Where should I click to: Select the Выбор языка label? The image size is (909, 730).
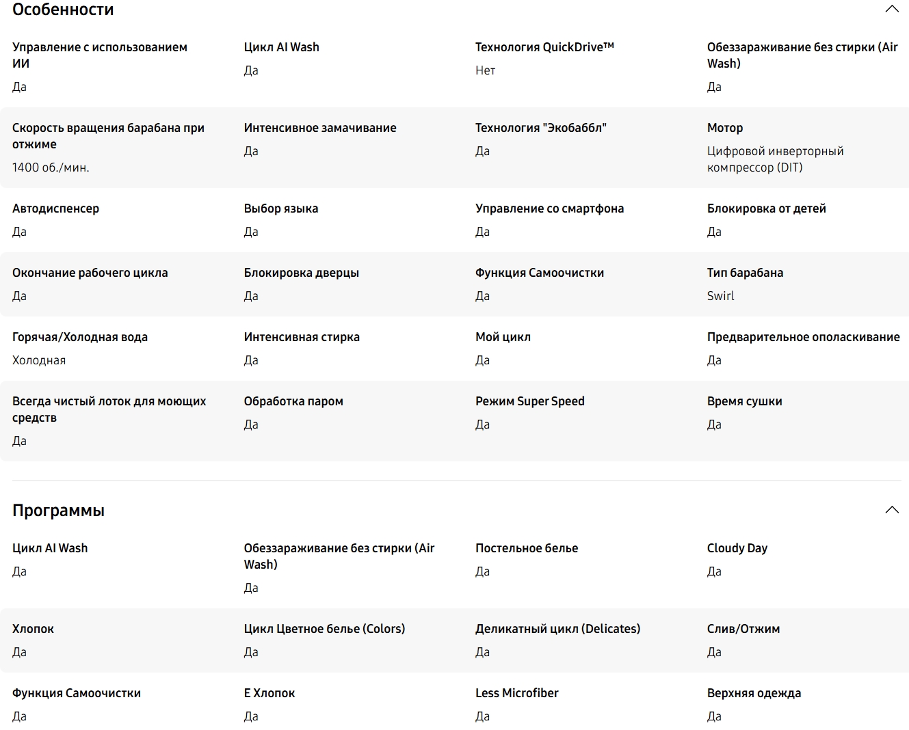(x=280, y=208)
